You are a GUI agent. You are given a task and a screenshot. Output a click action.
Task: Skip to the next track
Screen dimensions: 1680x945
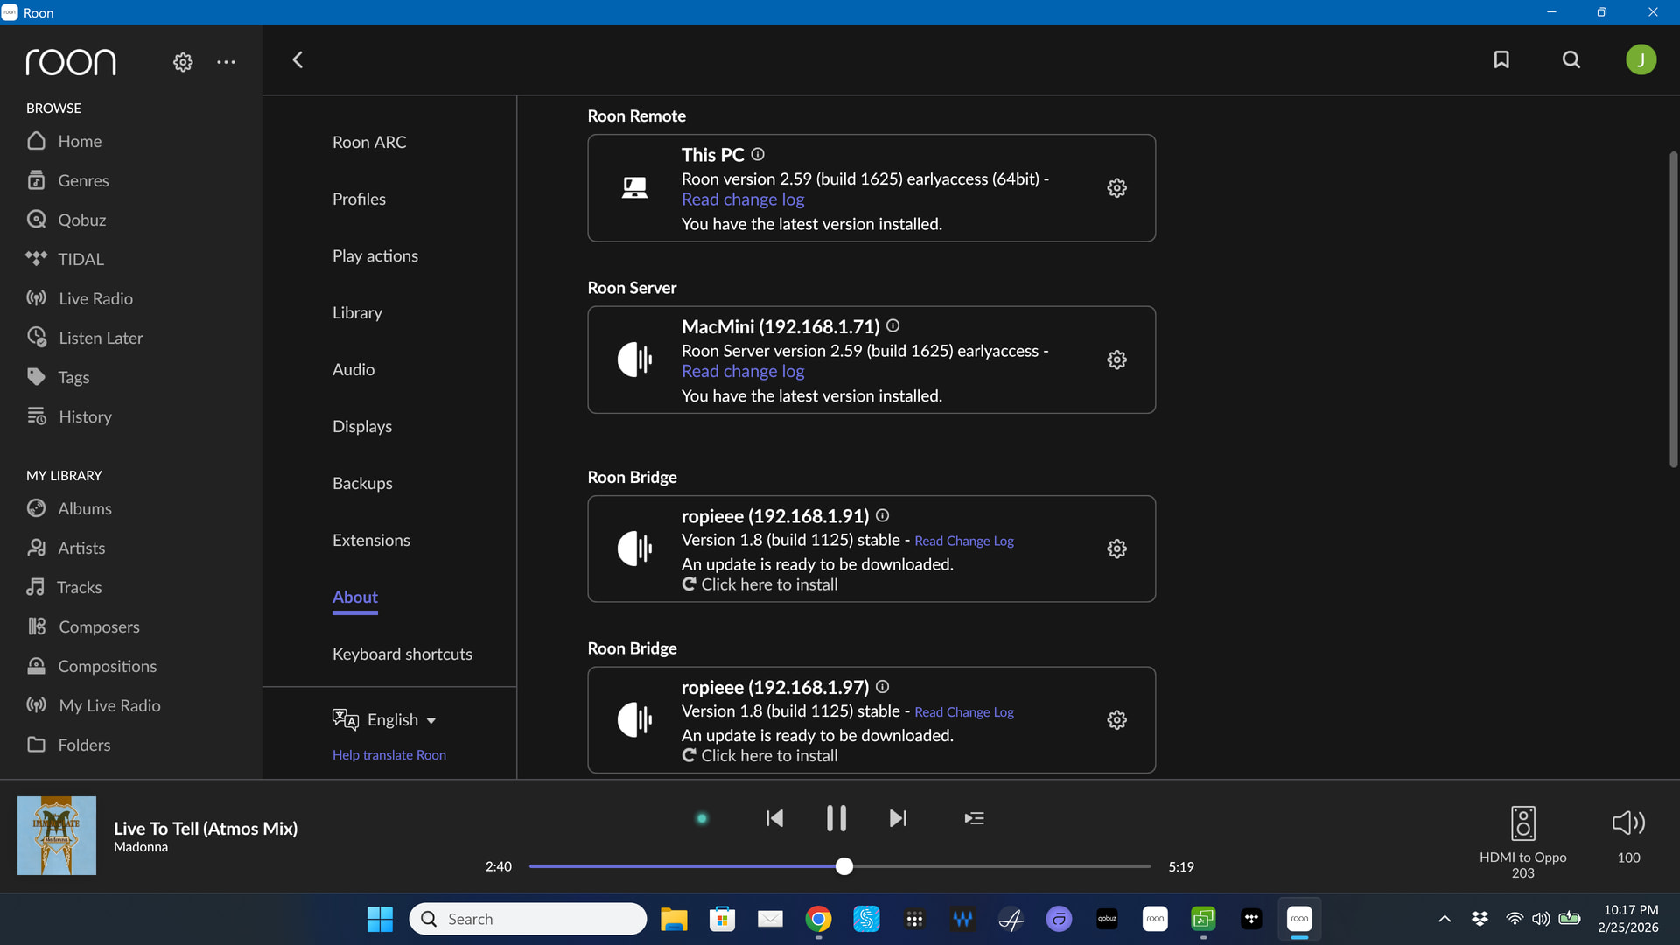(x=898, y=818)
